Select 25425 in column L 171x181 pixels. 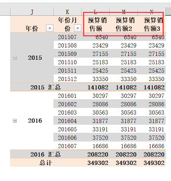(x=100, y=71)
